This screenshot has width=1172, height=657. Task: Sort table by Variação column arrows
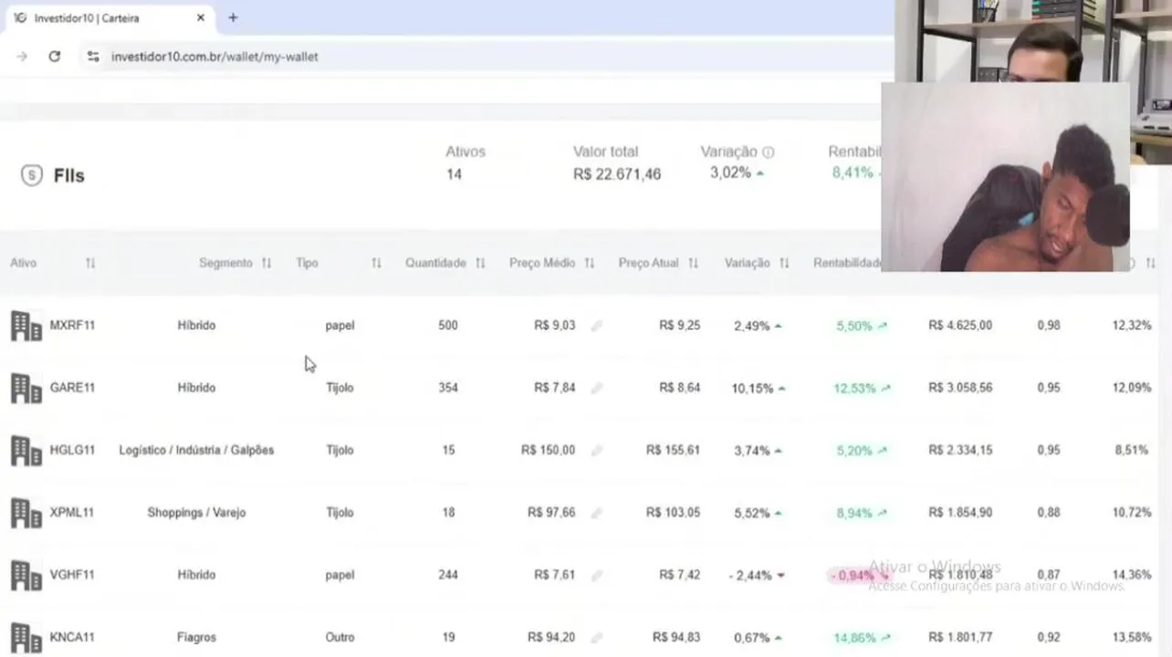point(784,263)
